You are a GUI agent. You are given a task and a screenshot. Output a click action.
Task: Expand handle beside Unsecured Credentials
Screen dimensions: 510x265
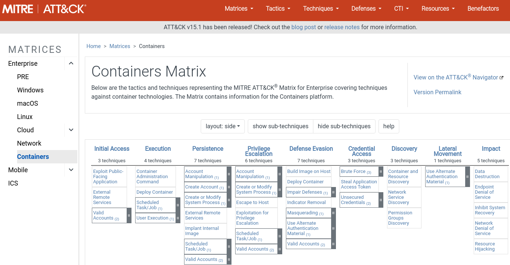pyautogui.click(x=381, y=200)
